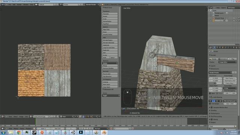Open the Help menu in top bar

point(31,4)
